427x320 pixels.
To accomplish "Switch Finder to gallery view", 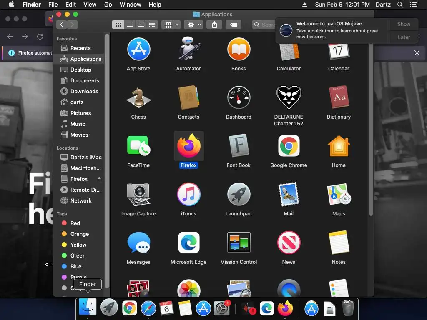I will click(152, 25).
